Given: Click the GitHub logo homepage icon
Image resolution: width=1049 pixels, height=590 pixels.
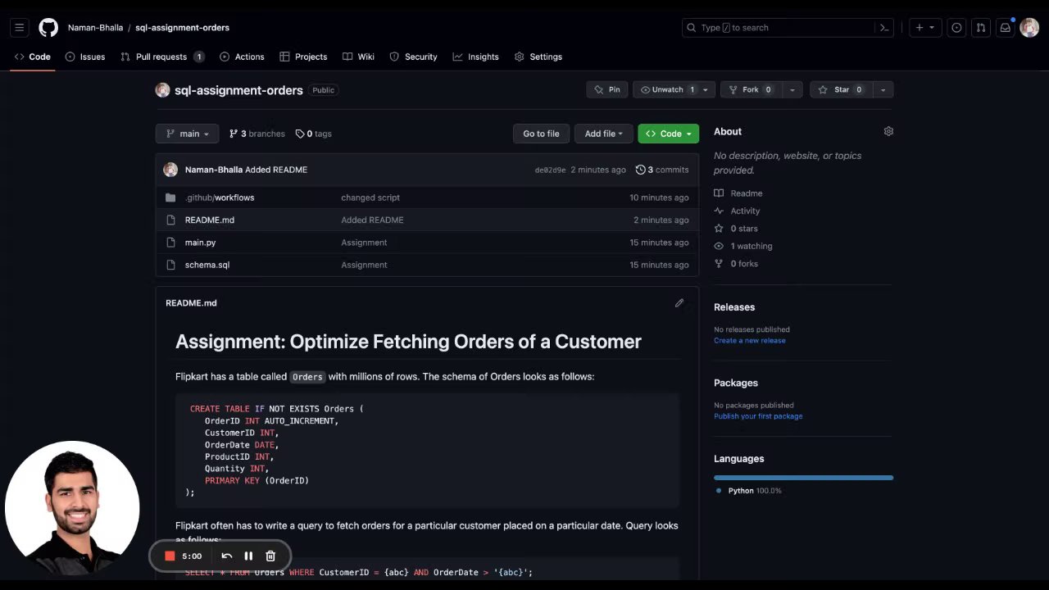Looking at the screenshot, I should click(x=48, y=28).
